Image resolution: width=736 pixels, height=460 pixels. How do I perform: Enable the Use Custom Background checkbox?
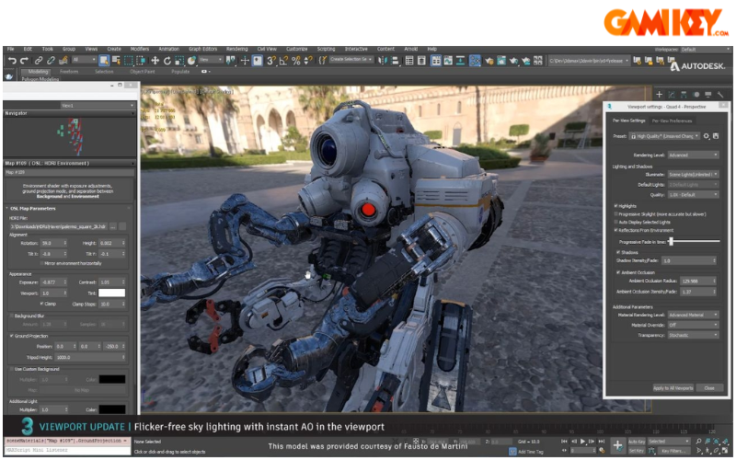click(12, 370)
